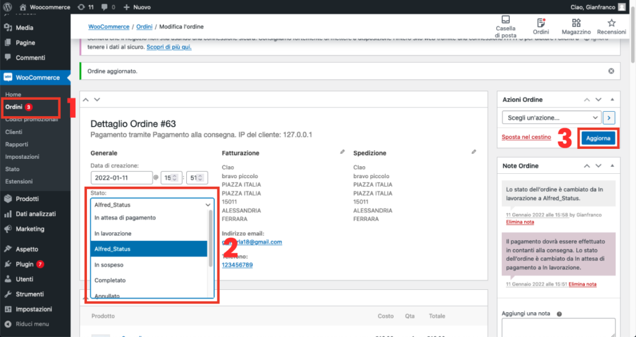
Task: Click the phone number 123456789 link
Action: tap(237, 265)
